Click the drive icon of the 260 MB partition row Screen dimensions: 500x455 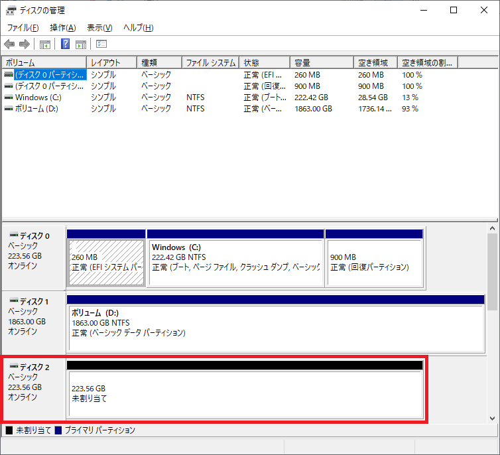click(x=9, y=74)
